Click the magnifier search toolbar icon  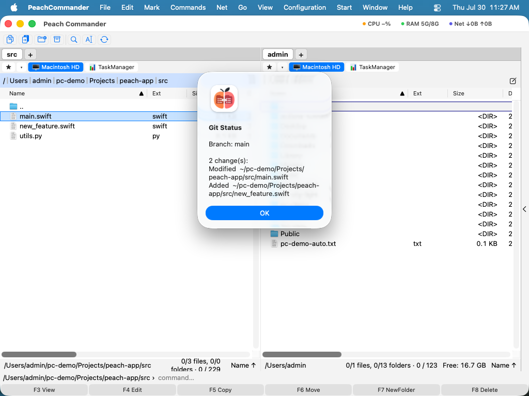coord(73,39)
